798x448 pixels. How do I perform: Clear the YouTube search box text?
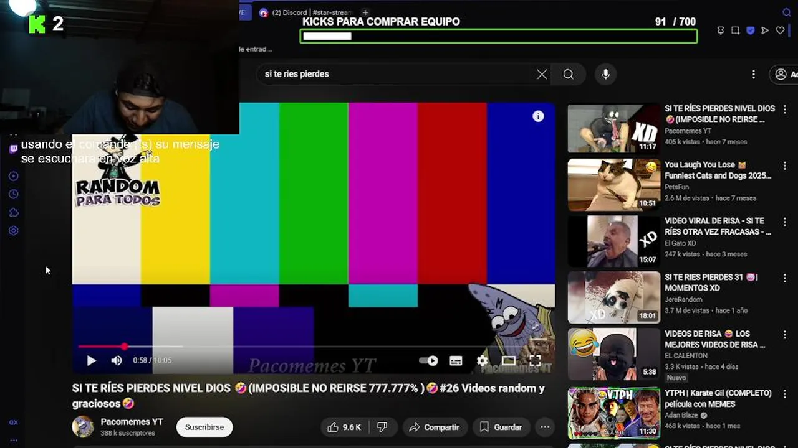click(542, 74)
